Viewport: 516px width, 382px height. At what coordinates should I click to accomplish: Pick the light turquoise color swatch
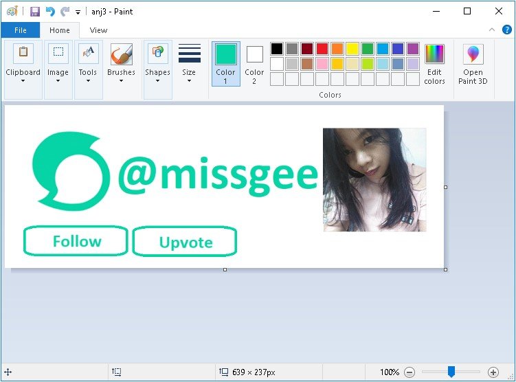pyautogui.click(x=383, y=64)
